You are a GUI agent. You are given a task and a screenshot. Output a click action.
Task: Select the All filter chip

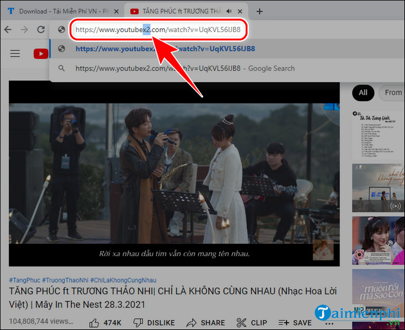(363, 92)
